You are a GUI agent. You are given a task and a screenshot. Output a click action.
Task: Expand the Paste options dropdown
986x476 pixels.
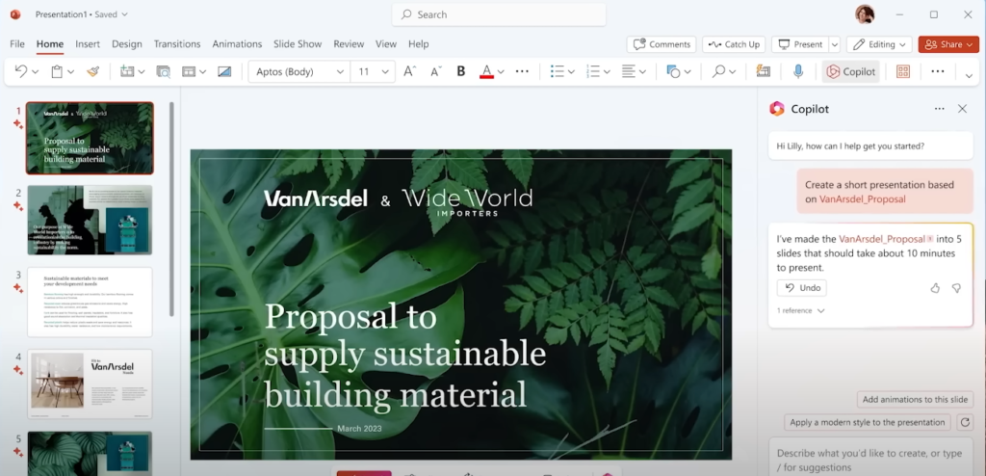(x=71, y=72)
